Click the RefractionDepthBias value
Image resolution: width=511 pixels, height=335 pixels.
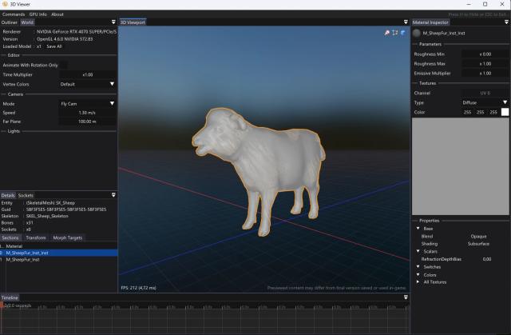click(x=487, y=259)
